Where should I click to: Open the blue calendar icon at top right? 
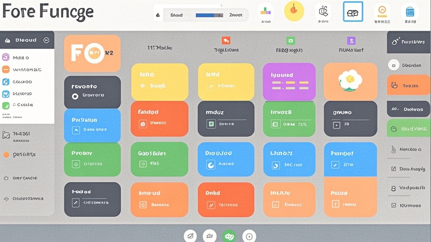pyautogui.click(x=410, y=12)
